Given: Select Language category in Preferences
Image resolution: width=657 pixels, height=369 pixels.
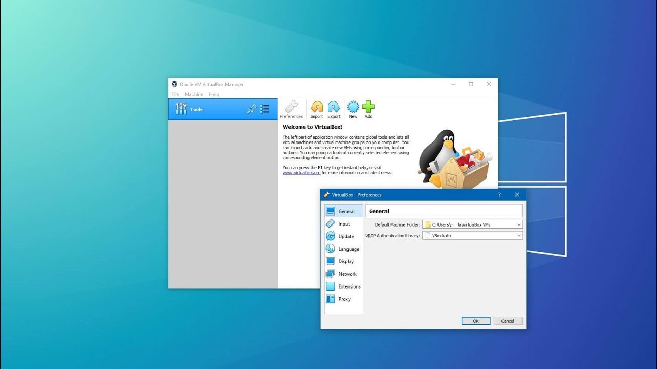Looking at the screenshot, I should pos(343,249).
